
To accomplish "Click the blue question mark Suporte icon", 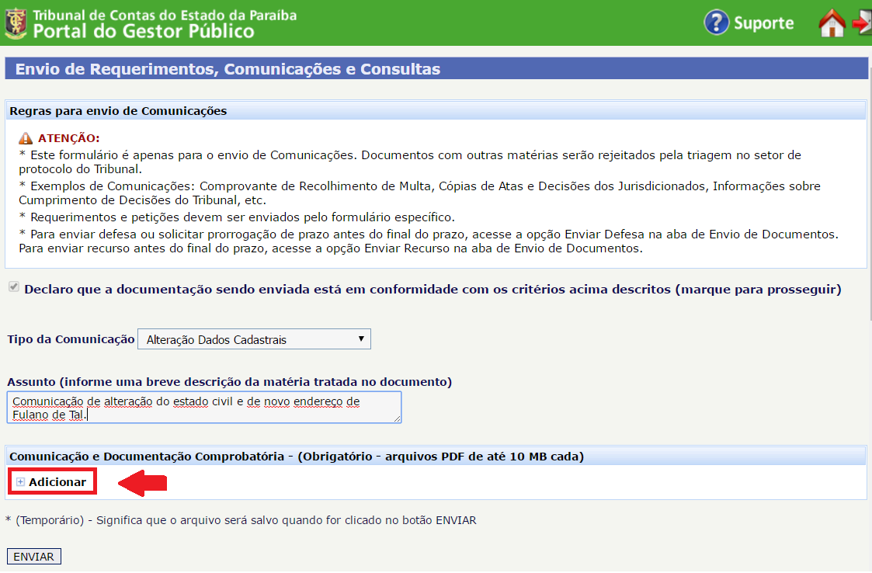I will [x=716, y=23].
